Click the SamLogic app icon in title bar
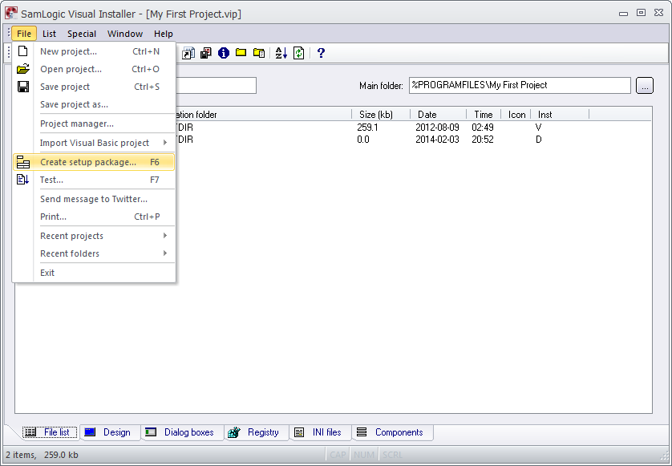This screenshot has width=672, height=466. click(x=11, y=13)
